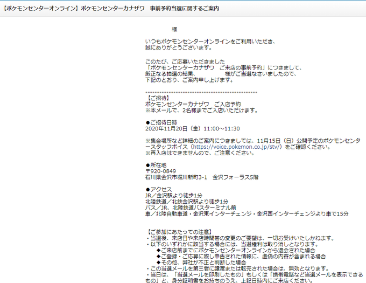Click the postal code 〒920-0849
The image size is (366, 283).
click(160, 171)
